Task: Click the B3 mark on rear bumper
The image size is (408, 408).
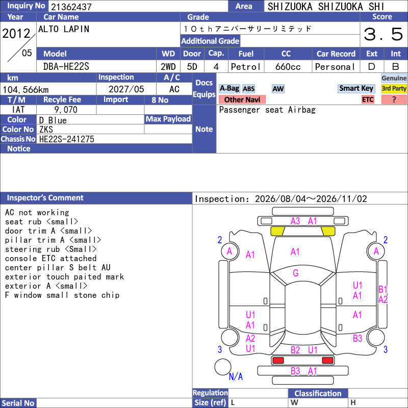Action: tap(295, 371)
